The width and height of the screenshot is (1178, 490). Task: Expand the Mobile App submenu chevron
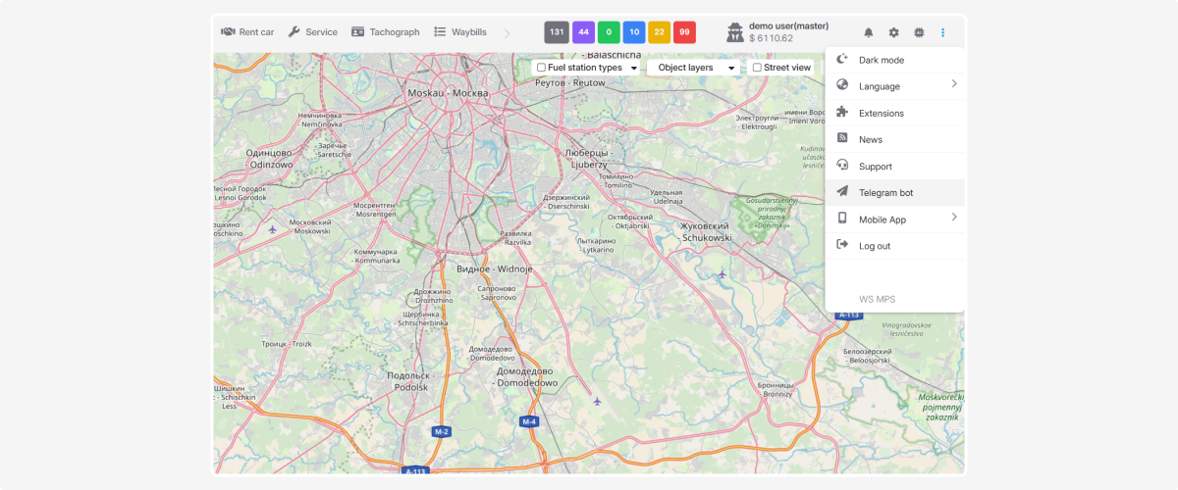click(953, 218)
